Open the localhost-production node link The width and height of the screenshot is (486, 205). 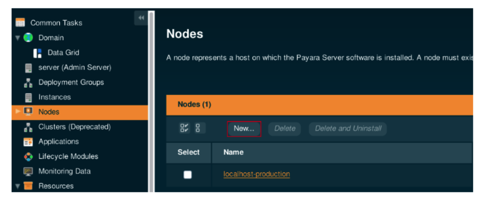pos(257,174)
